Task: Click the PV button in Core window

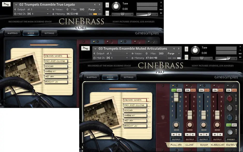Action: (x=161, y=13)
